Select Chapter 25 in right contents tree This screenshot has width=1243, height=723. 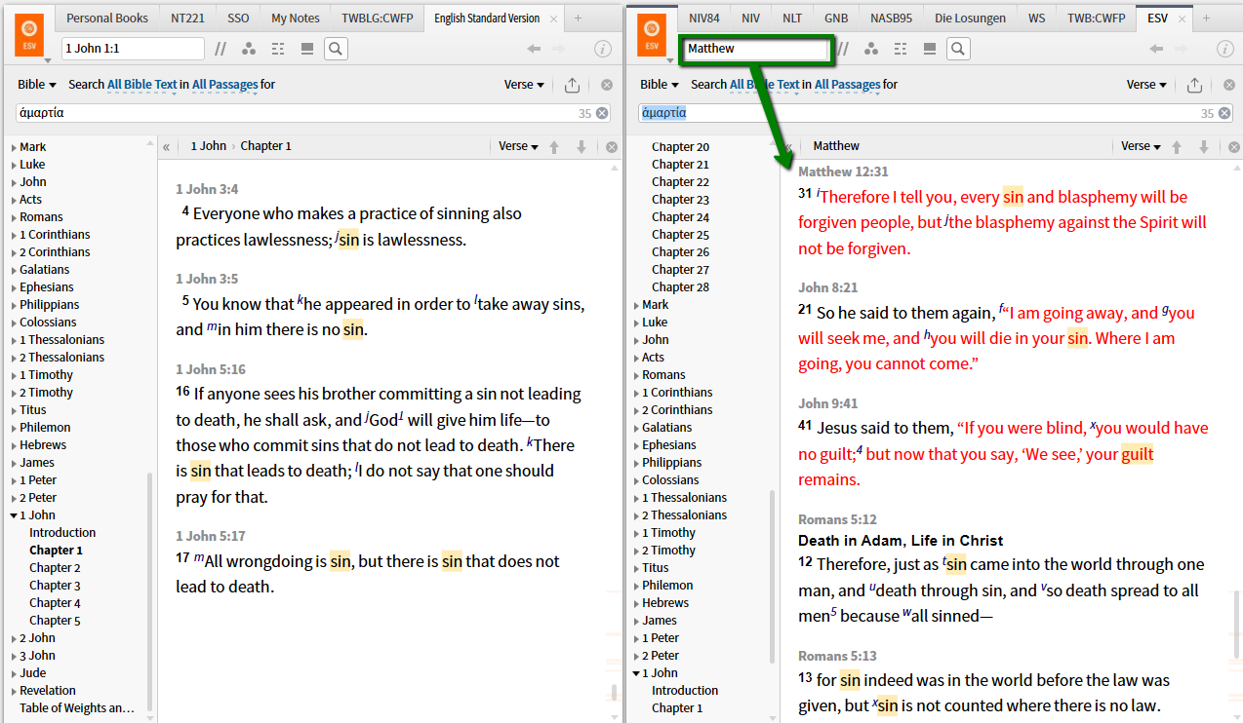click(x=680, y=235)
